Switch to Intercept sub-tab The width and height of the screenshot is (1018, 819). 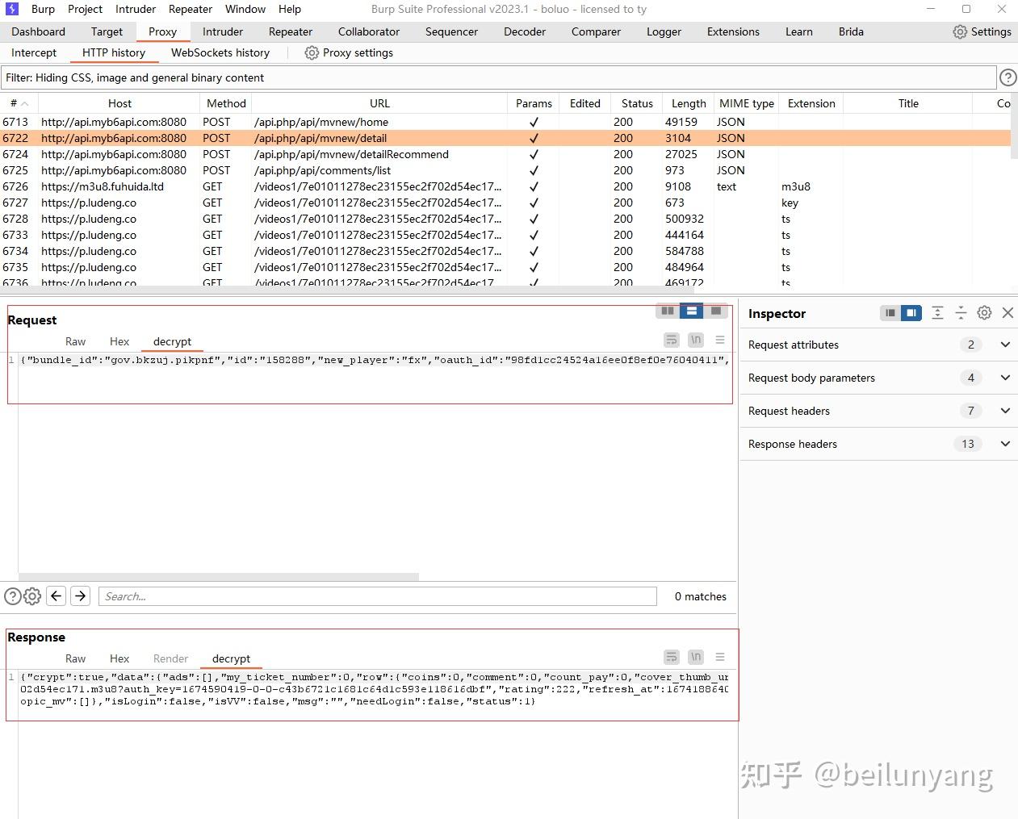(x=34, y=52)
